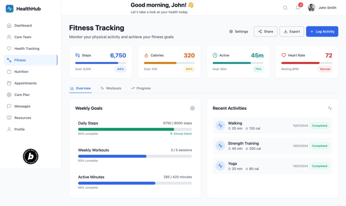Click the Resources book icon
Viewport: 346px width, 206px height.
tap(9, 118)
